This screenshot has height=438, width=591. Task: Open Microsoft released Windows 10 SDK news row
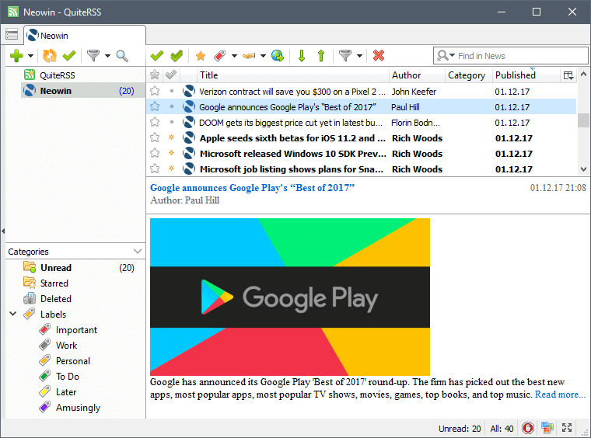click(x=362, y=154)
